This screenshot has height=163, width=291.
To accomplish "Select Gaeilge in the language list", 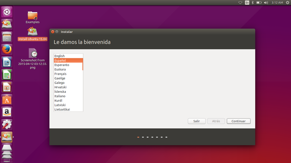I will pos(68,78).
